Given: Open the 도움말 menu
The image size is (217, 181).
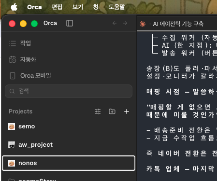Looking at the screenshot, I should point(116,7).
